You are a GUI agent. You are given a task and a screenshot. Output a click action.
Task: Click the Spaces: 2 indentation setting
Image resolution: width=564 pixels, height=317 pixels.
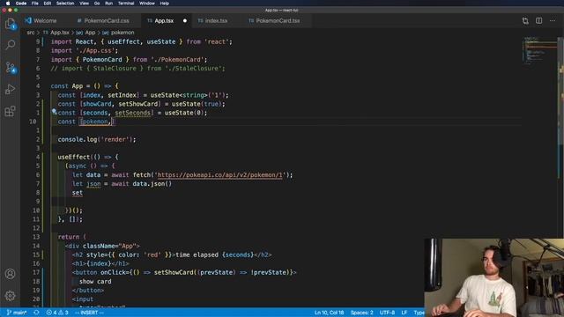pyautogui.click(x=361, y=313)
